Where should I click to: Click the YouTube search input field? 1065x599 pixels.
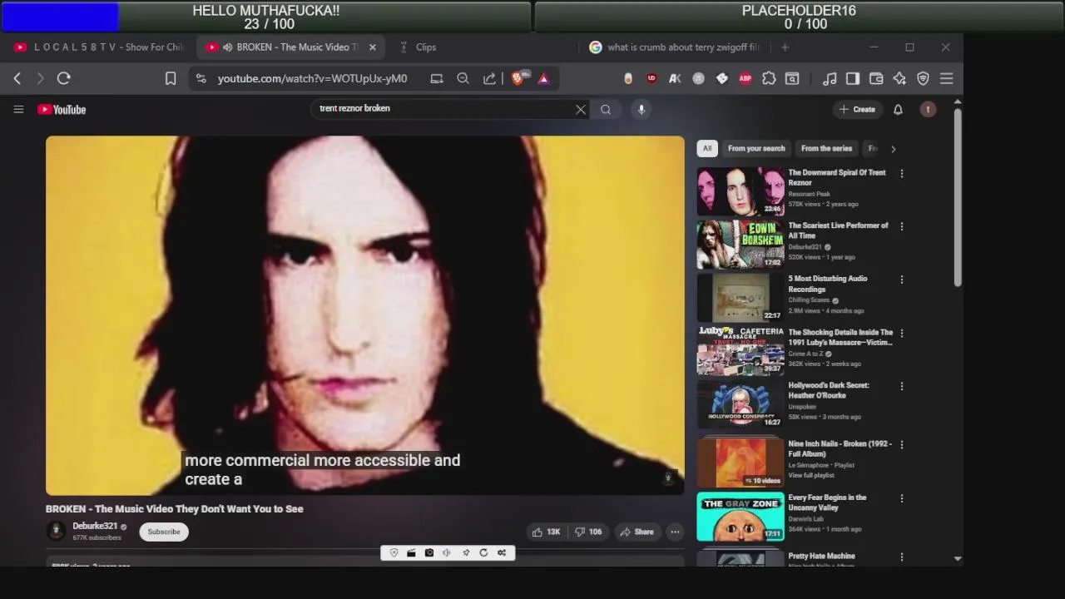click(x=445, y=109)
